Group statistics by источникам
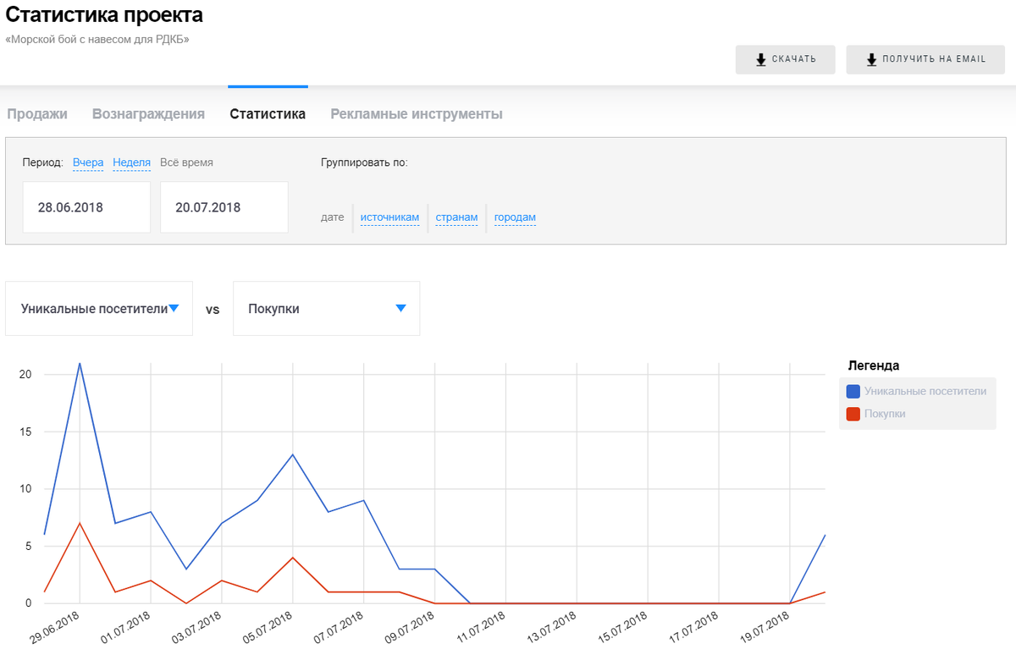Image resolution: width=1016 pixels, height=649 pixels. pyautogui.click(x=389, y=217)
